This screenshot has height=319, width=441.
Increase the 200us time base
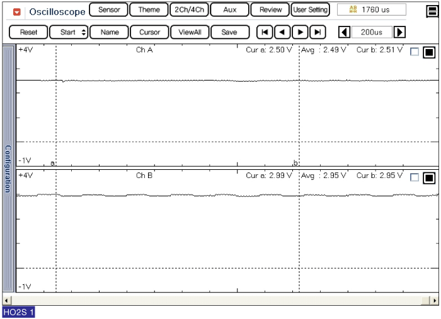click(399, 32)
